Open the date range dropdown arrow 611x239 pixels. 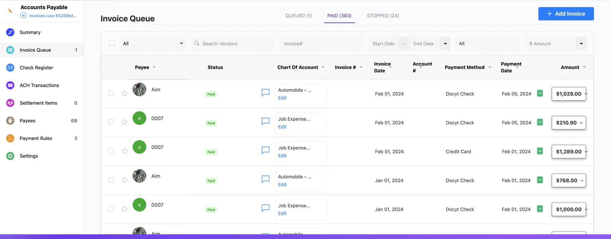[445, 44]
